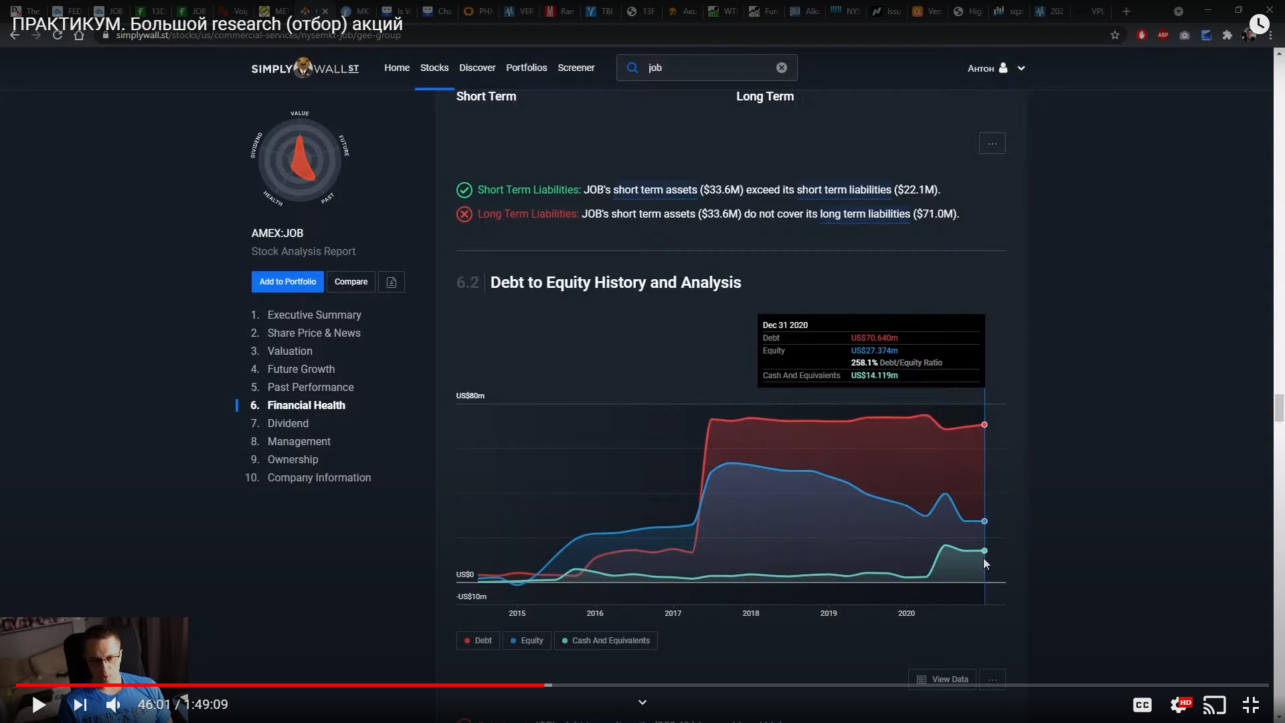Screen dimensions: 1285x723
Task: Click the View Data button
Action: 942,679
